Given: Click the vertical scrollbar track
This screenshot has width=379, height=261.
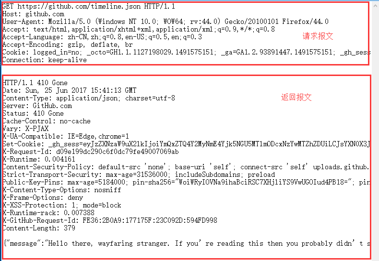Looking at the screenshot, I should (x=375, y=135).
